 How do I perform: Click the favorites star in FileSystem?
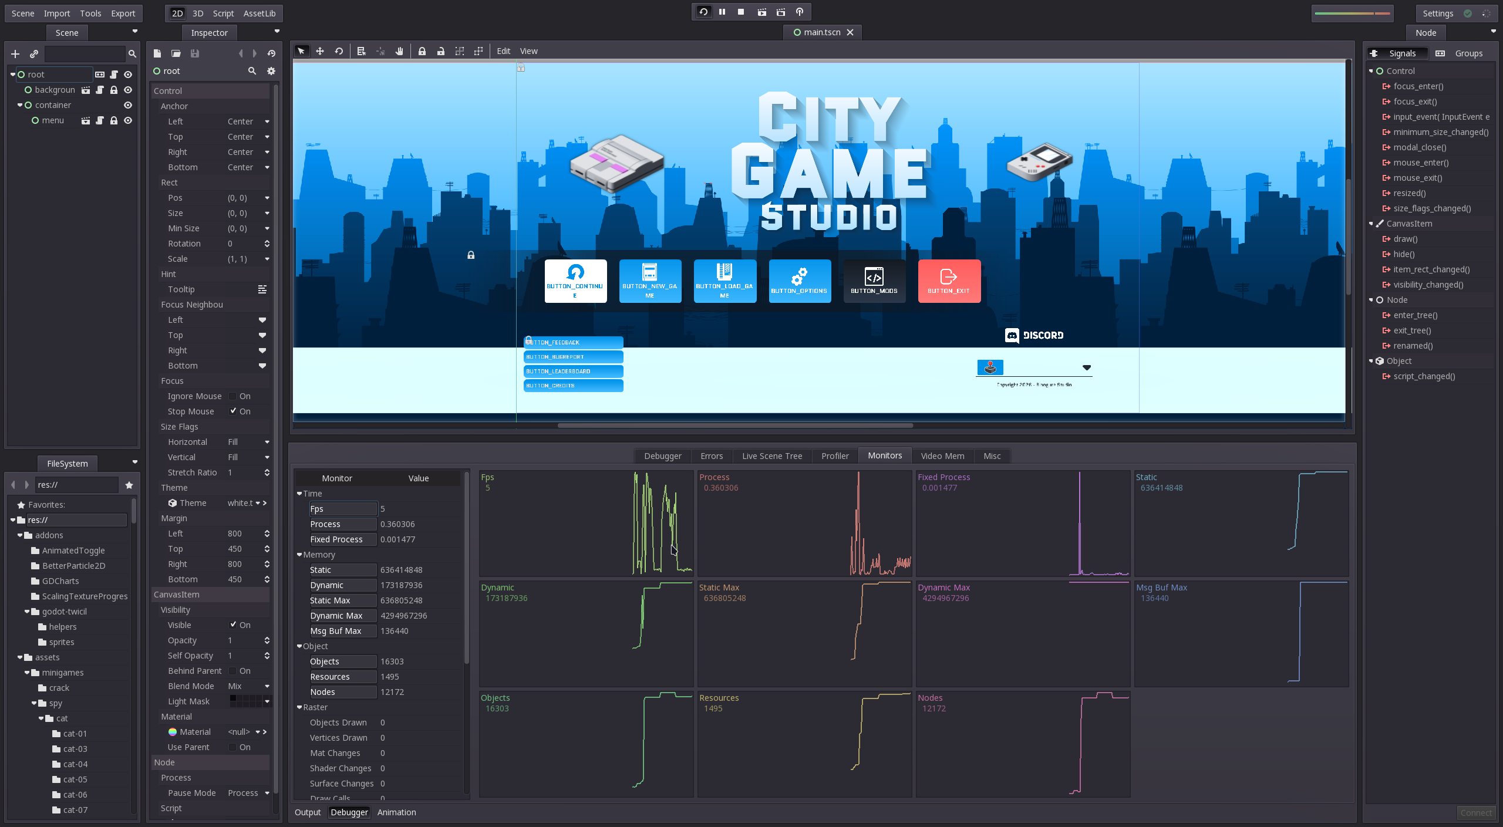tap(129, 485)
